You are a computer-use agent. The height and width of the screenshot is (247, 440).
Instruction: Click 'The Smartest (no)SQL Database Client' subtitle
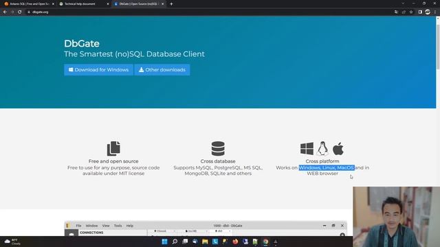[x=134, y=54]
